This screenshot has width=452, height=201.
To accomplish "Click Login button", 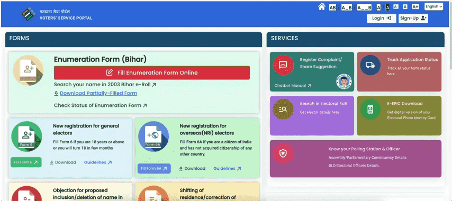I will [x=381, y=18].
